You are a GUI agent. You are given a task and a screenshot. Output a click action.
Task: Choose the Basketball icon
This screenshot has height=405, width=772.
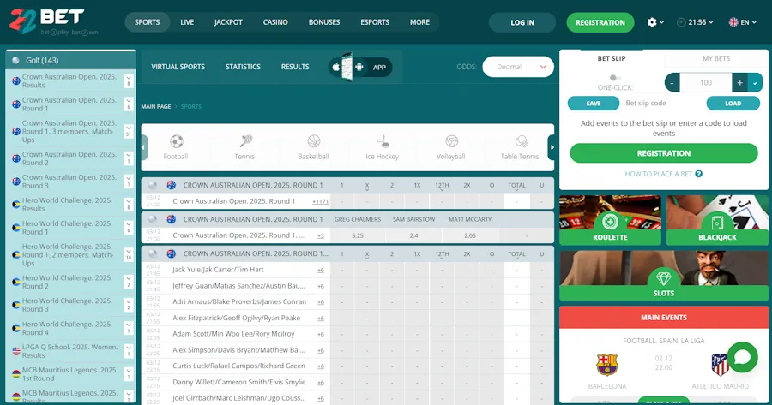coord(314,141)
